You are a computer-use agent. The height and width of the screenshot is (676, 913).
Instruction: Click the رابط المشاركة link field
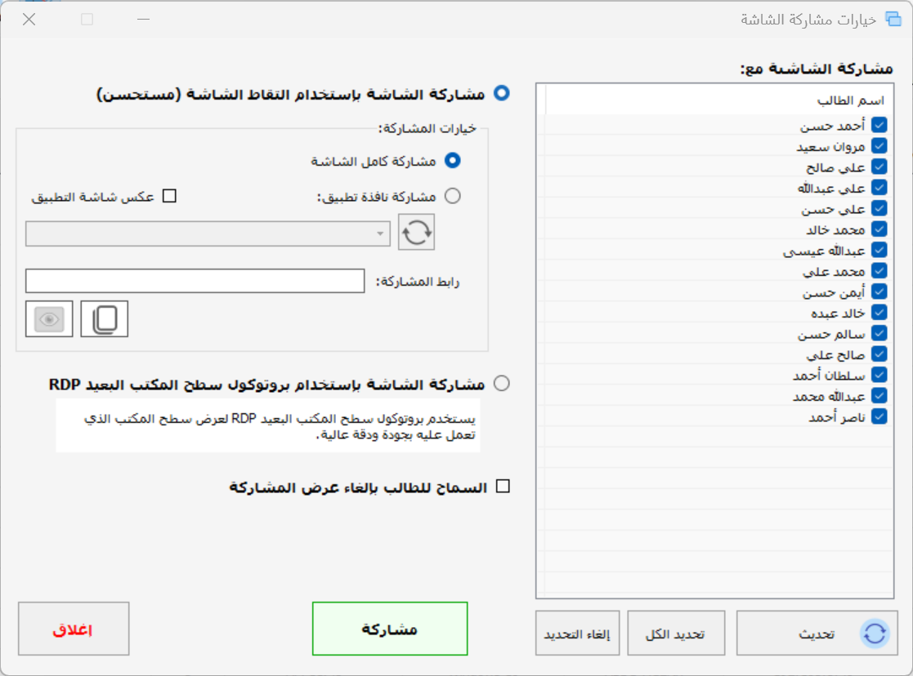click(x=195, y=281)
